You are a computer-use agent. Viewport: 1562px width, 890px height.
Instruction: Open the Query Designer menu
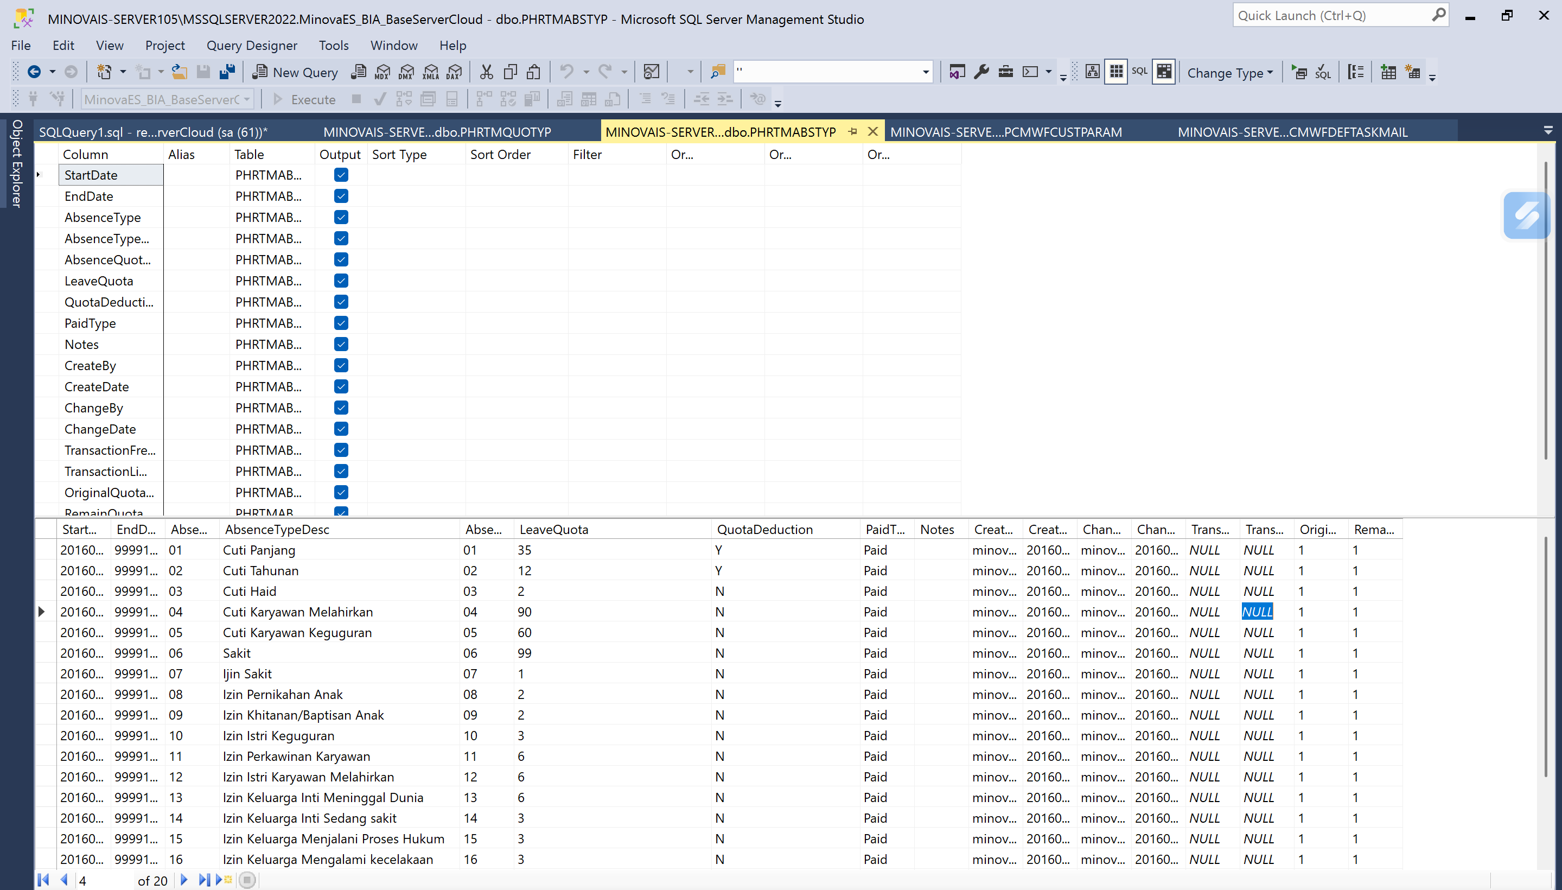tap(251, 45)
